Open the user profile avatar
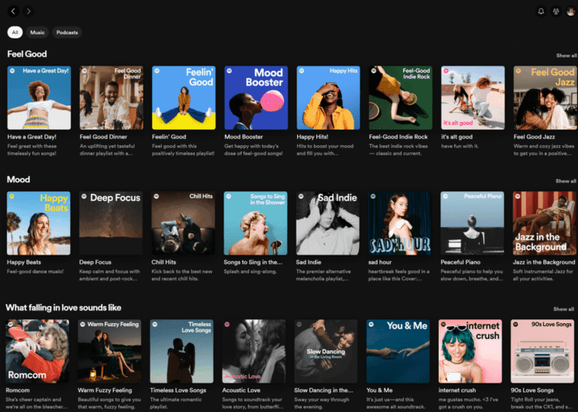Viewport: 578px width, 412px height. (x=571, y=11)
